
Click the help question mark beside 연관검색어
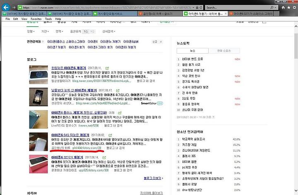43,42
